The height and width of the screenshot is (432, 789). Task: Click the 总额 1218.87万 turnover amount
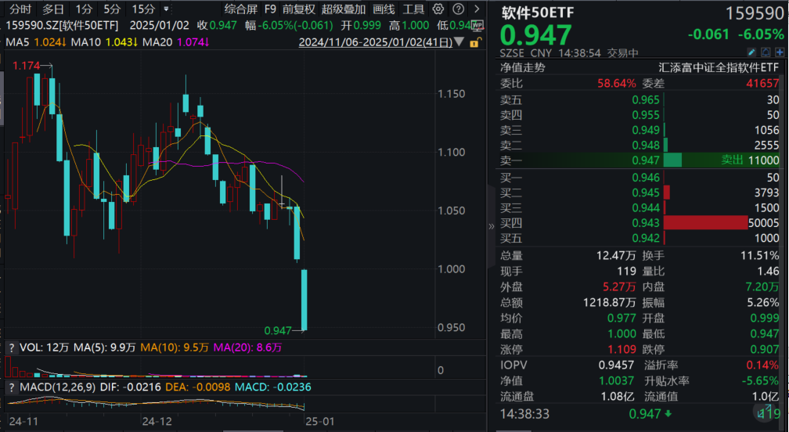pos(609,302)
